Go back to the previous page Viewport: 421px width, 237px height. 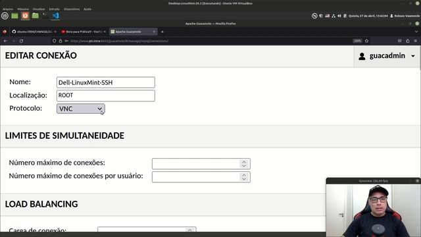pos(5,41)
